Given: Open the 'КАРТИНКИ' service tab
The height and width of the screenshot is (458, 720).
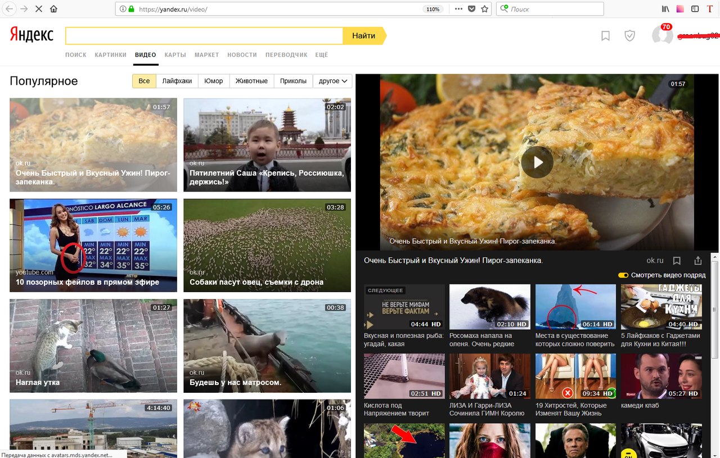Looking at the screenshot, I should [x=111, y=55].
